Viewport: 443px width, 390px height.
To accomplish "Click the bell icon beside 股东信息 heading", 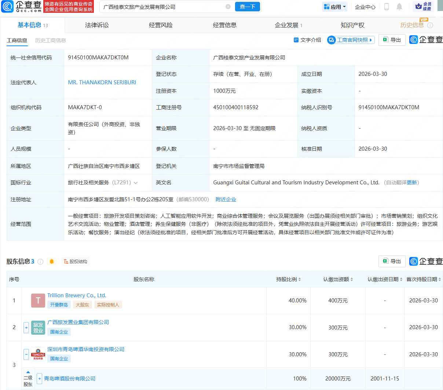I will tap(52, 261).
